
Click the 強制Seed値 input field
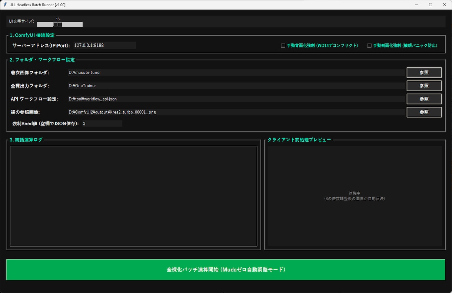click(102, 124)
